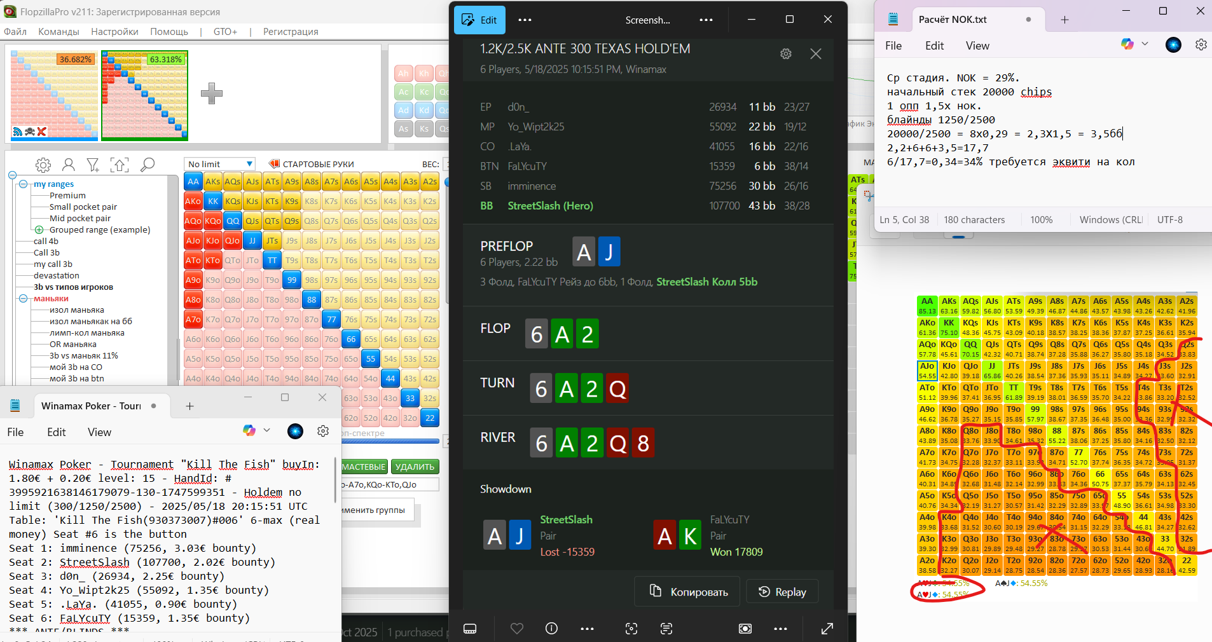Viewport: 1212px width, 642px height.
Task: Select the Premium range in tree
Action: coord(67,195)
